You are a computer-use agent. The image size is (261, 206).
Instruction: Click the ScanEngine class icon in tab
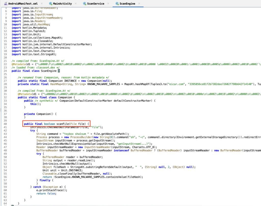(117, 4)
